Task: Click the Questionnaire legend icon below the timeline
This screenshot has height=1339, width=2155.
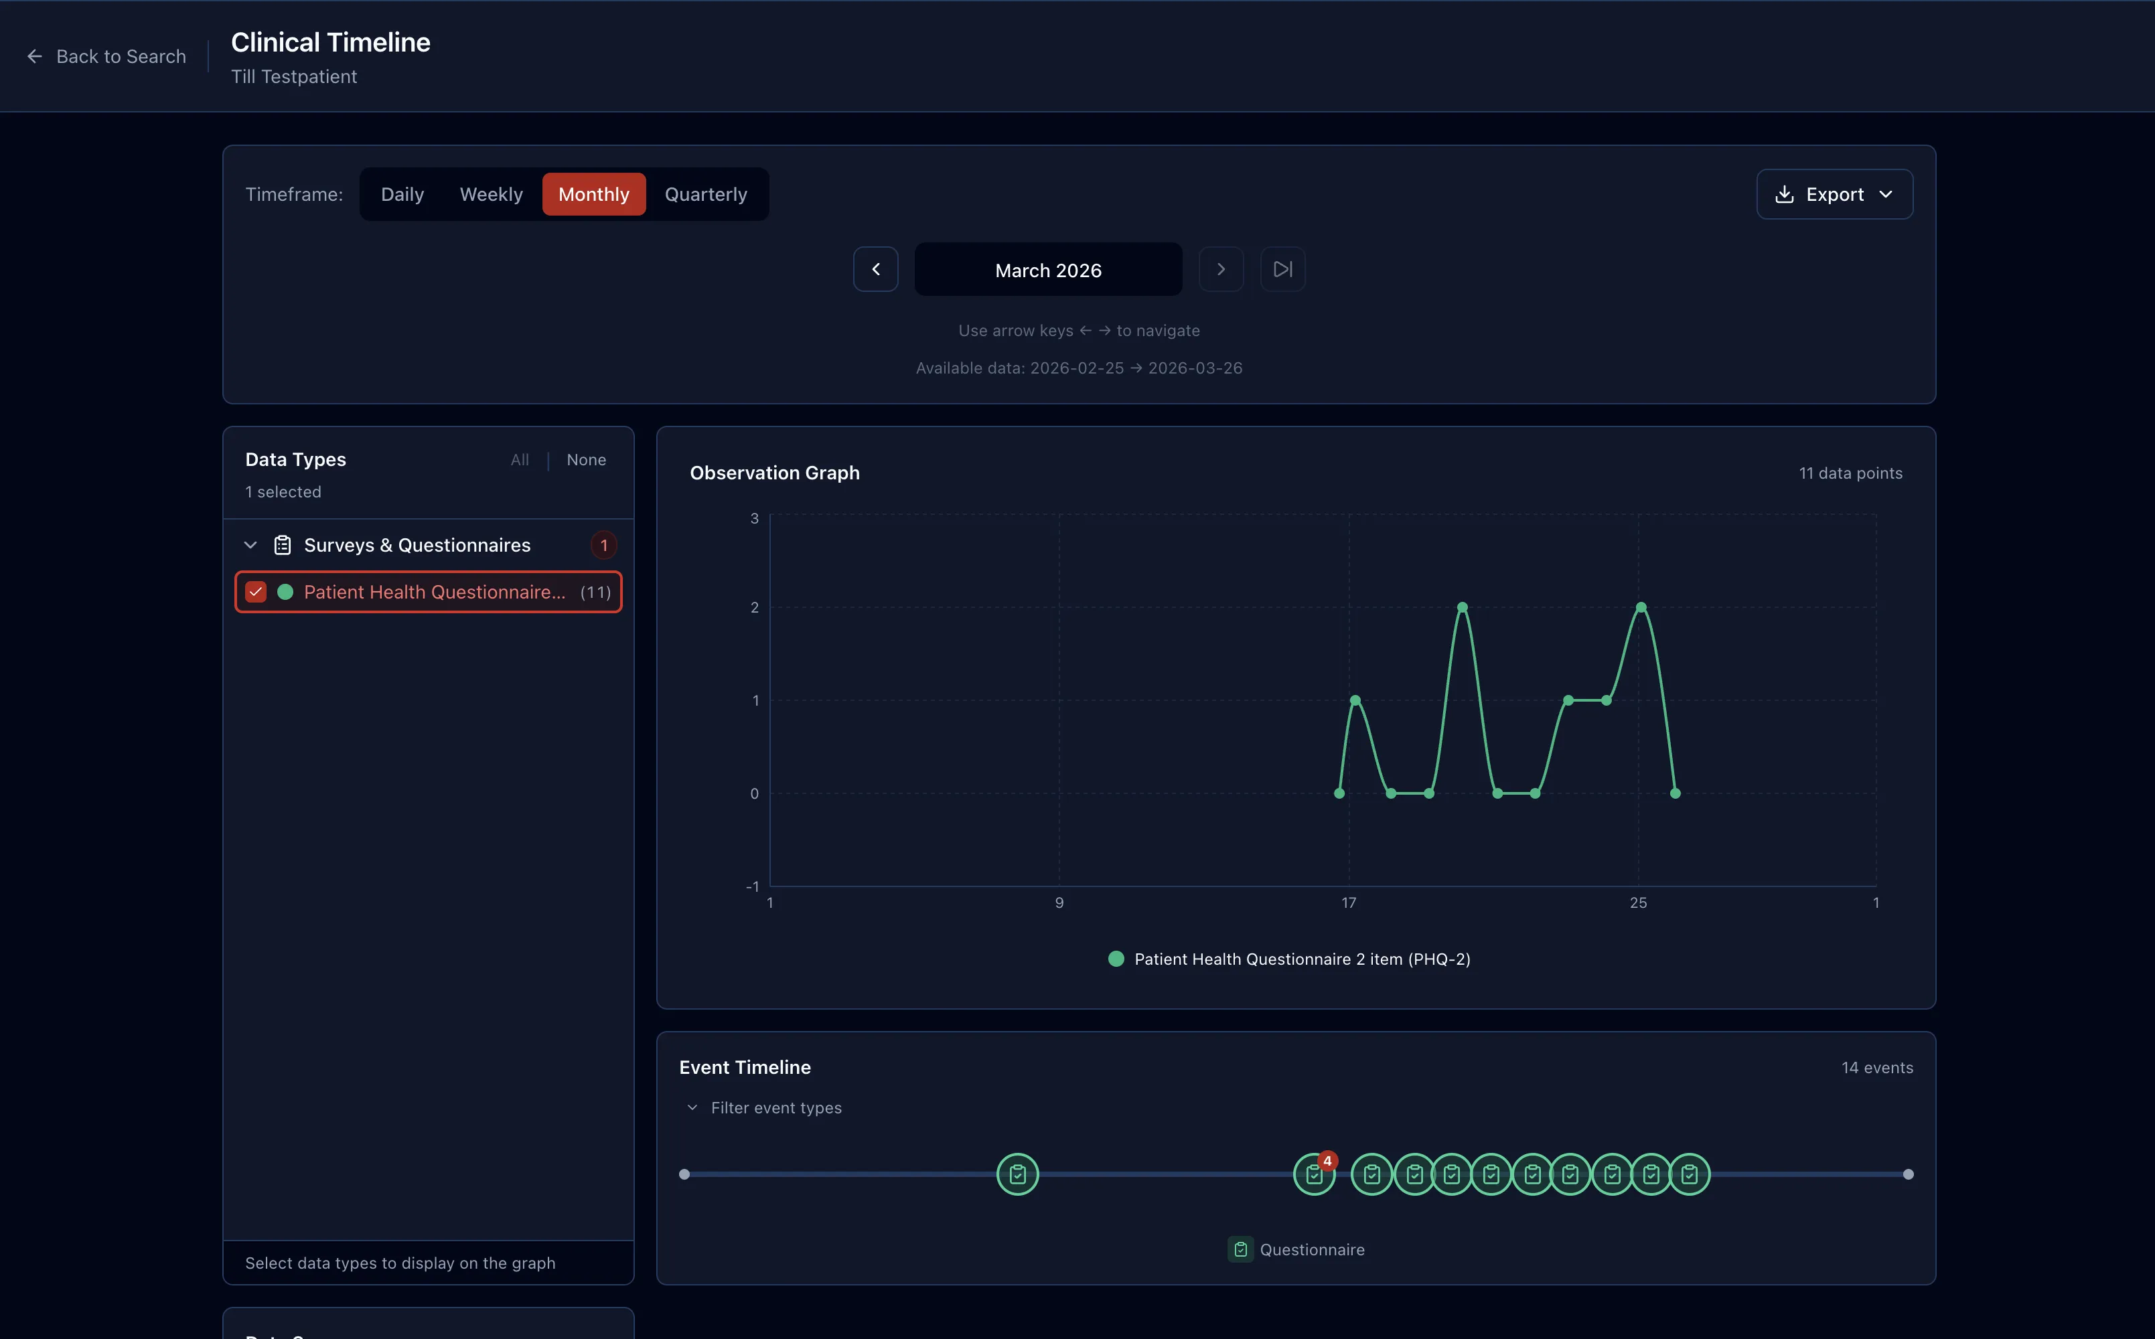Action: 1240,1249
